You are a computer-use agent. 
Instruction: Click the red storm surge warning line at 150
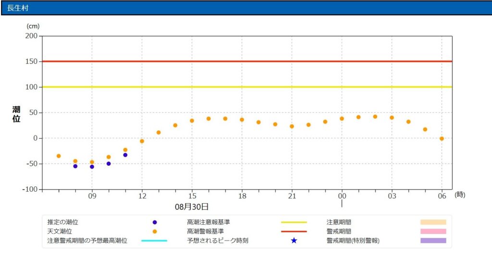pyautogui.click(x=247, y=61)
